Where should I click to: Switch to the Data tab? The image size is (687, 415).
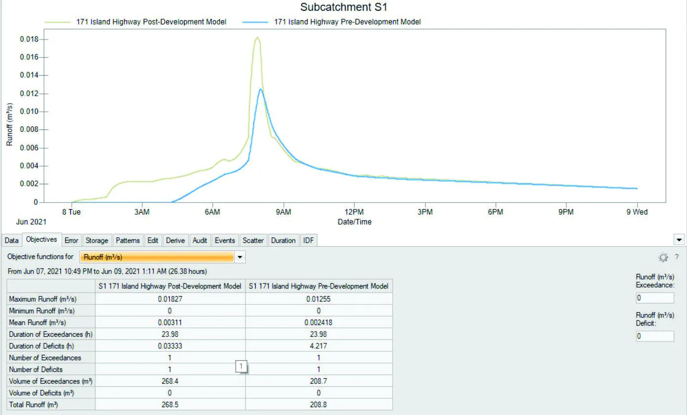[x=11, y=241]
